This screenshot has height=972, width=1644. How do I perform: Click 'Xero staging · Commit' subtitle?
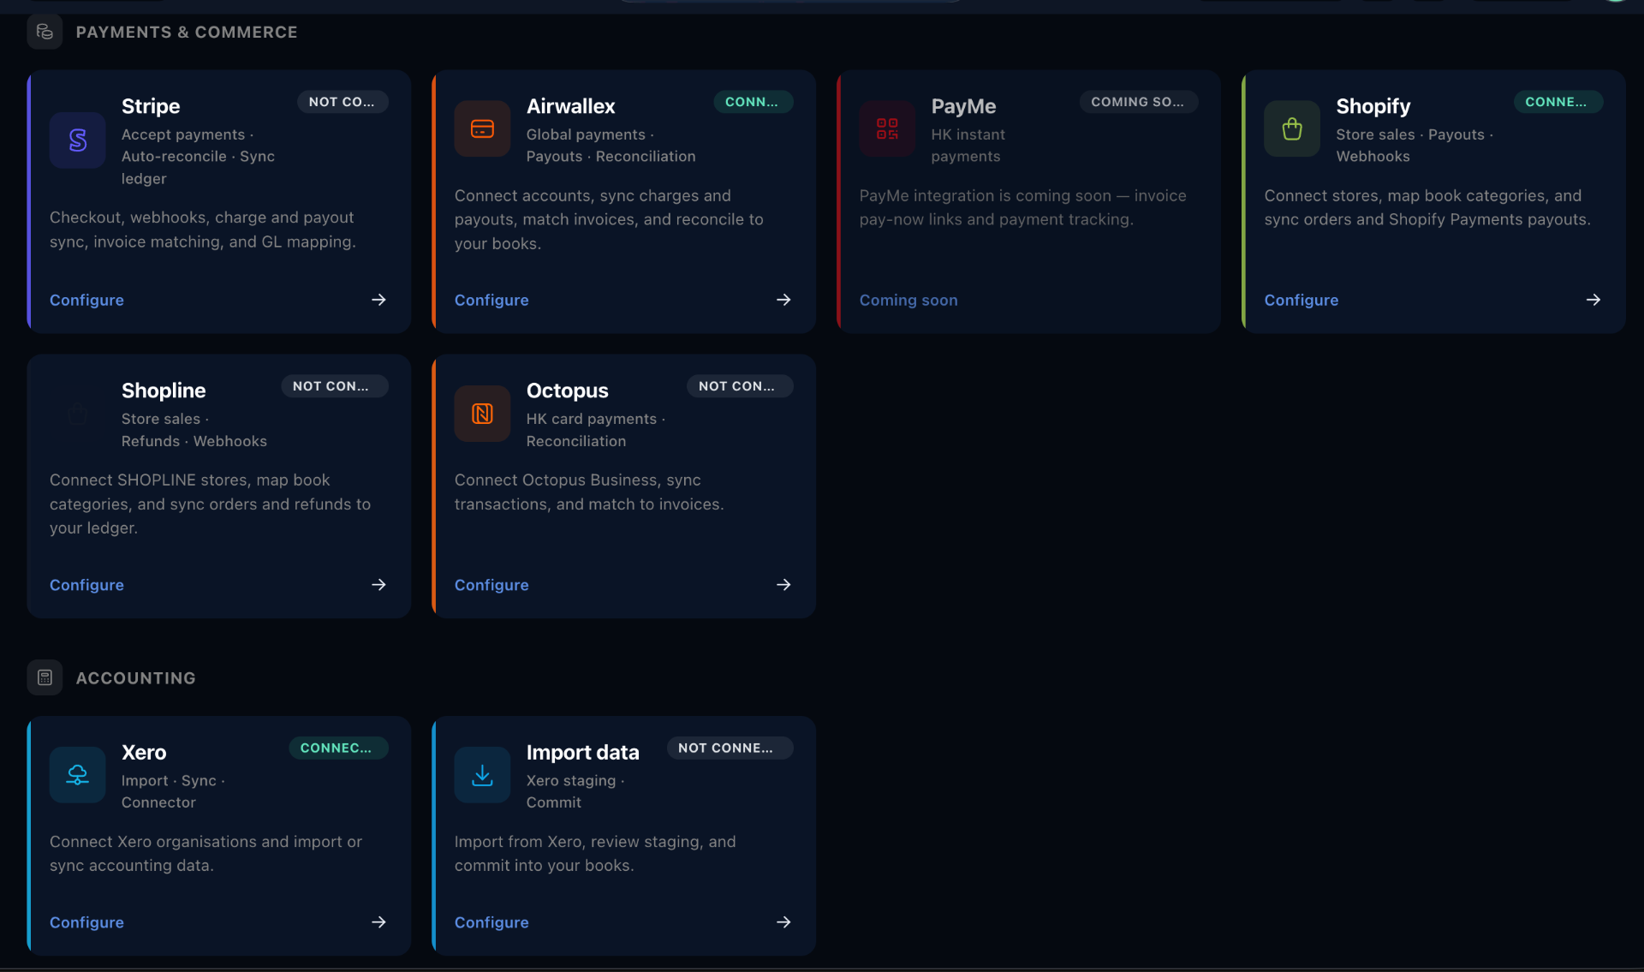point(575,791)
